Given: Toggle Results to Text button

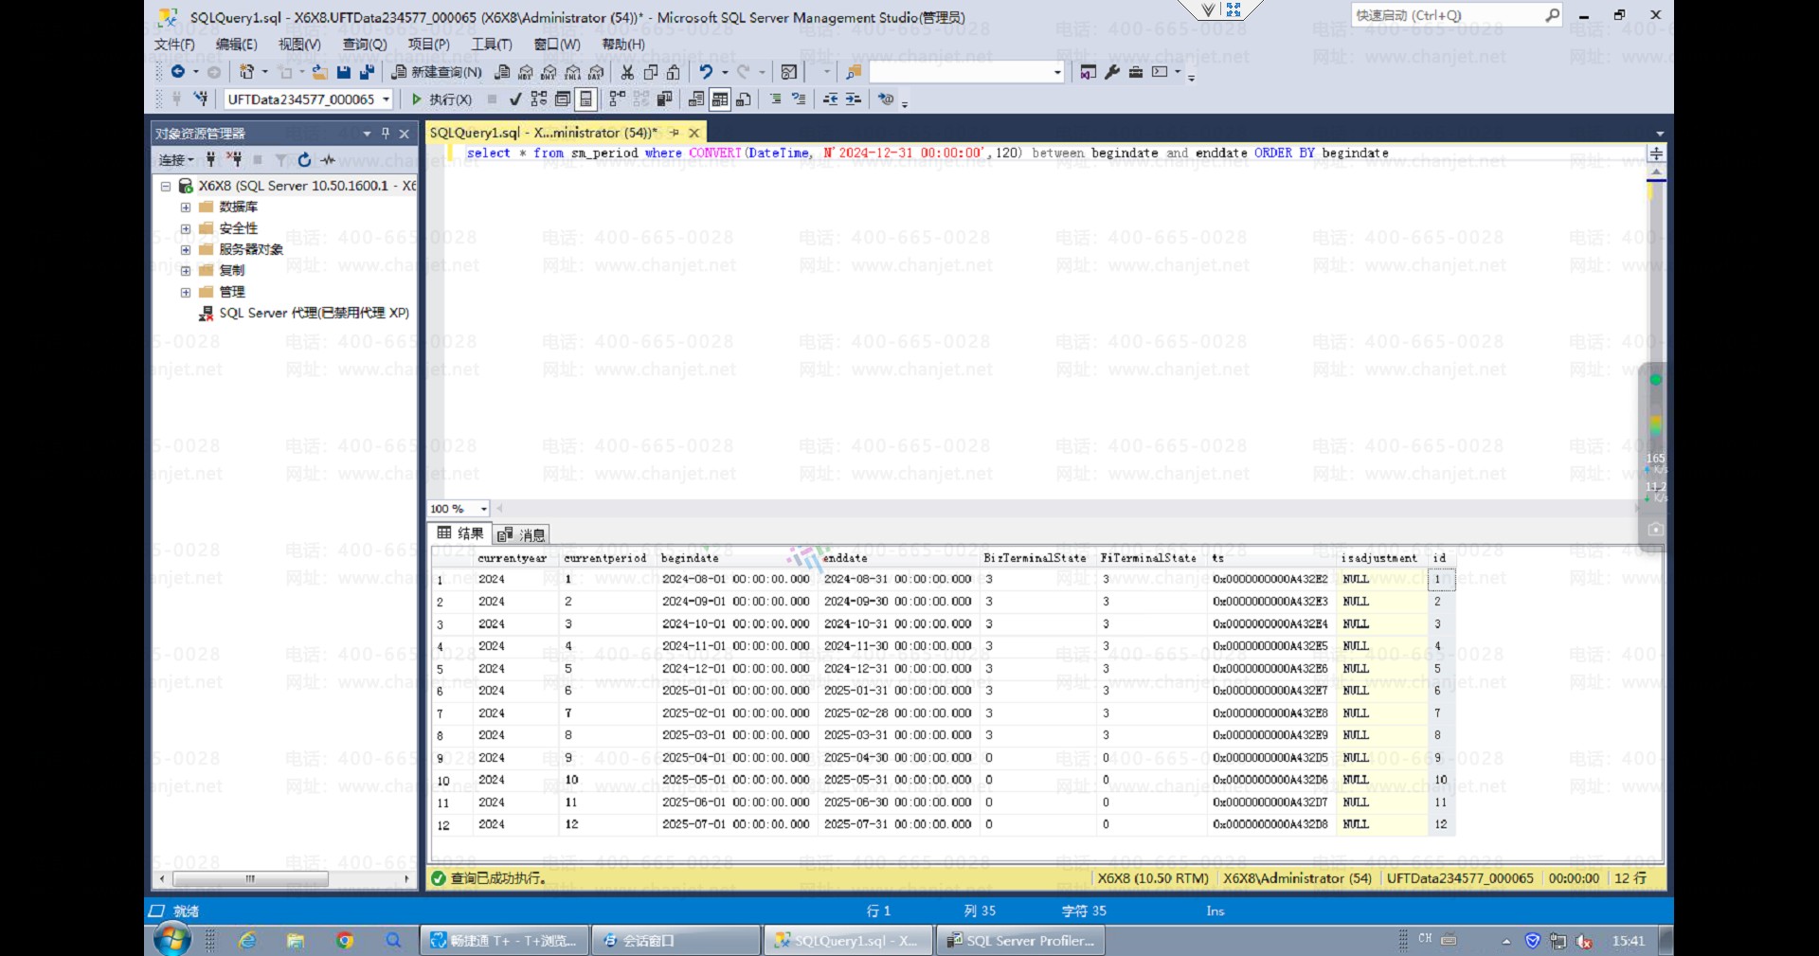Looking at the screenshot, I should (x=696, y=99).
